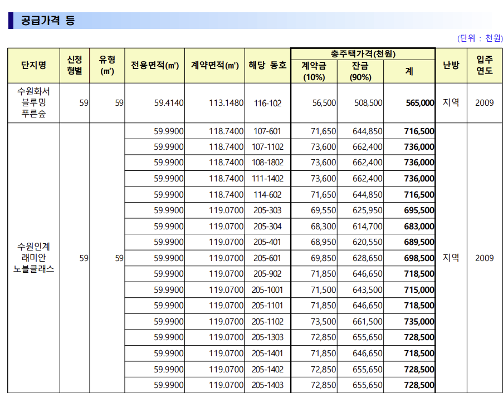Select unit number 205-1102
503x393 pixels.
267,322
